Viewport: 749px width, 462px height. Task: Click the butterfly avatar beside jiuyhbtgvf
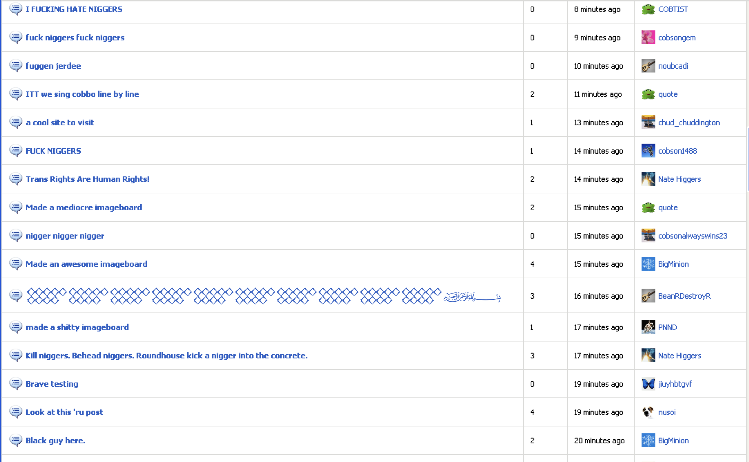point(648,384)
